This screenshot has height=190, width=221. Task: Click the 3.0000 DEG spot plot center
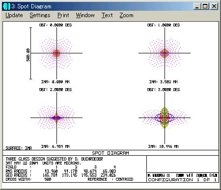click(x=165, y=118)
